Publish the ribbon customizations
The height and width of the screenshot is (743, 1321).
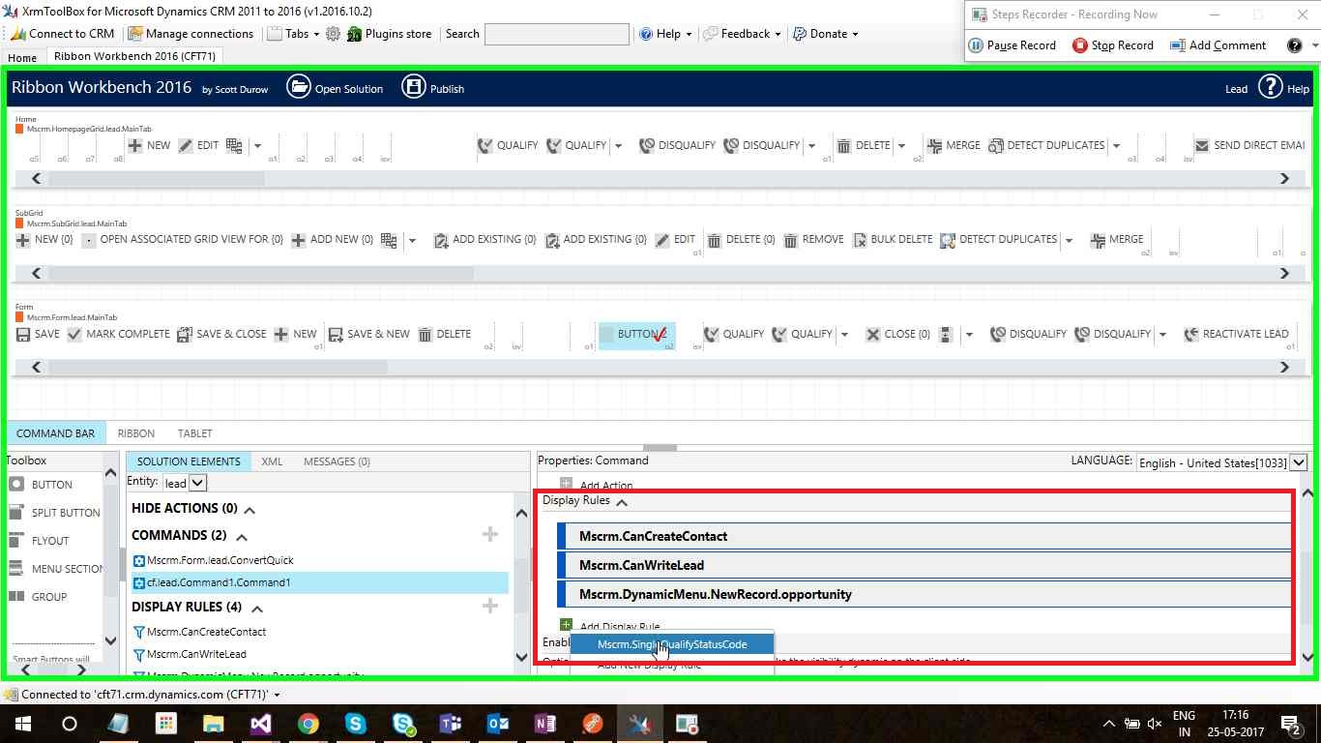433,88
